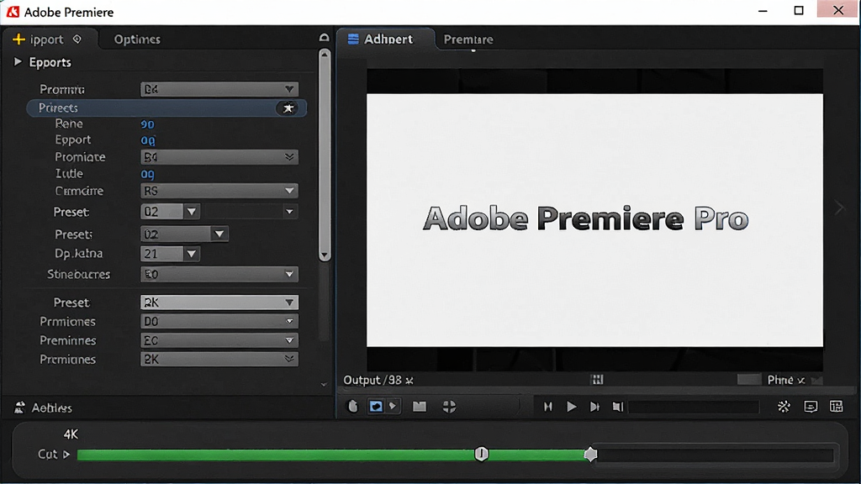Open the Stnebacres dropdown
Screen dimensions: 861x484
tap(219, 275)
